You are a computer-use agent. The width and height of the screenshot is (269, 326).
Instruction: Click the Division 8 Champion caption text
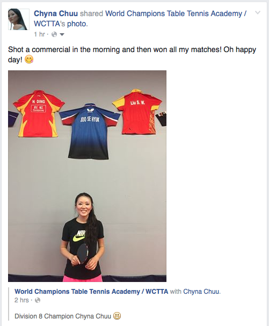[63, 316]
